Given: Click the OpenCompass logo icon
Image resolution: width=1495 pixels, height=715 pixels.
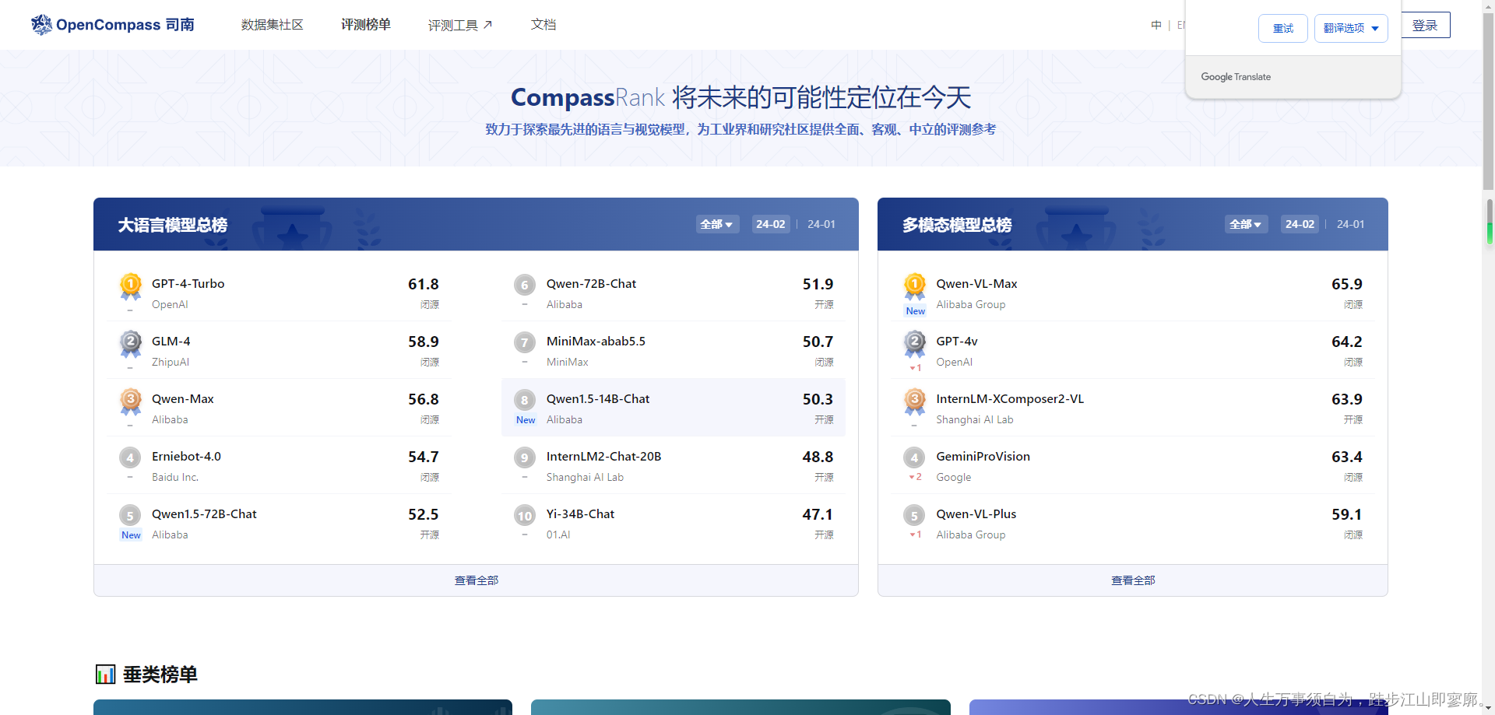Looking at the screenshot, I should [41, 25].
